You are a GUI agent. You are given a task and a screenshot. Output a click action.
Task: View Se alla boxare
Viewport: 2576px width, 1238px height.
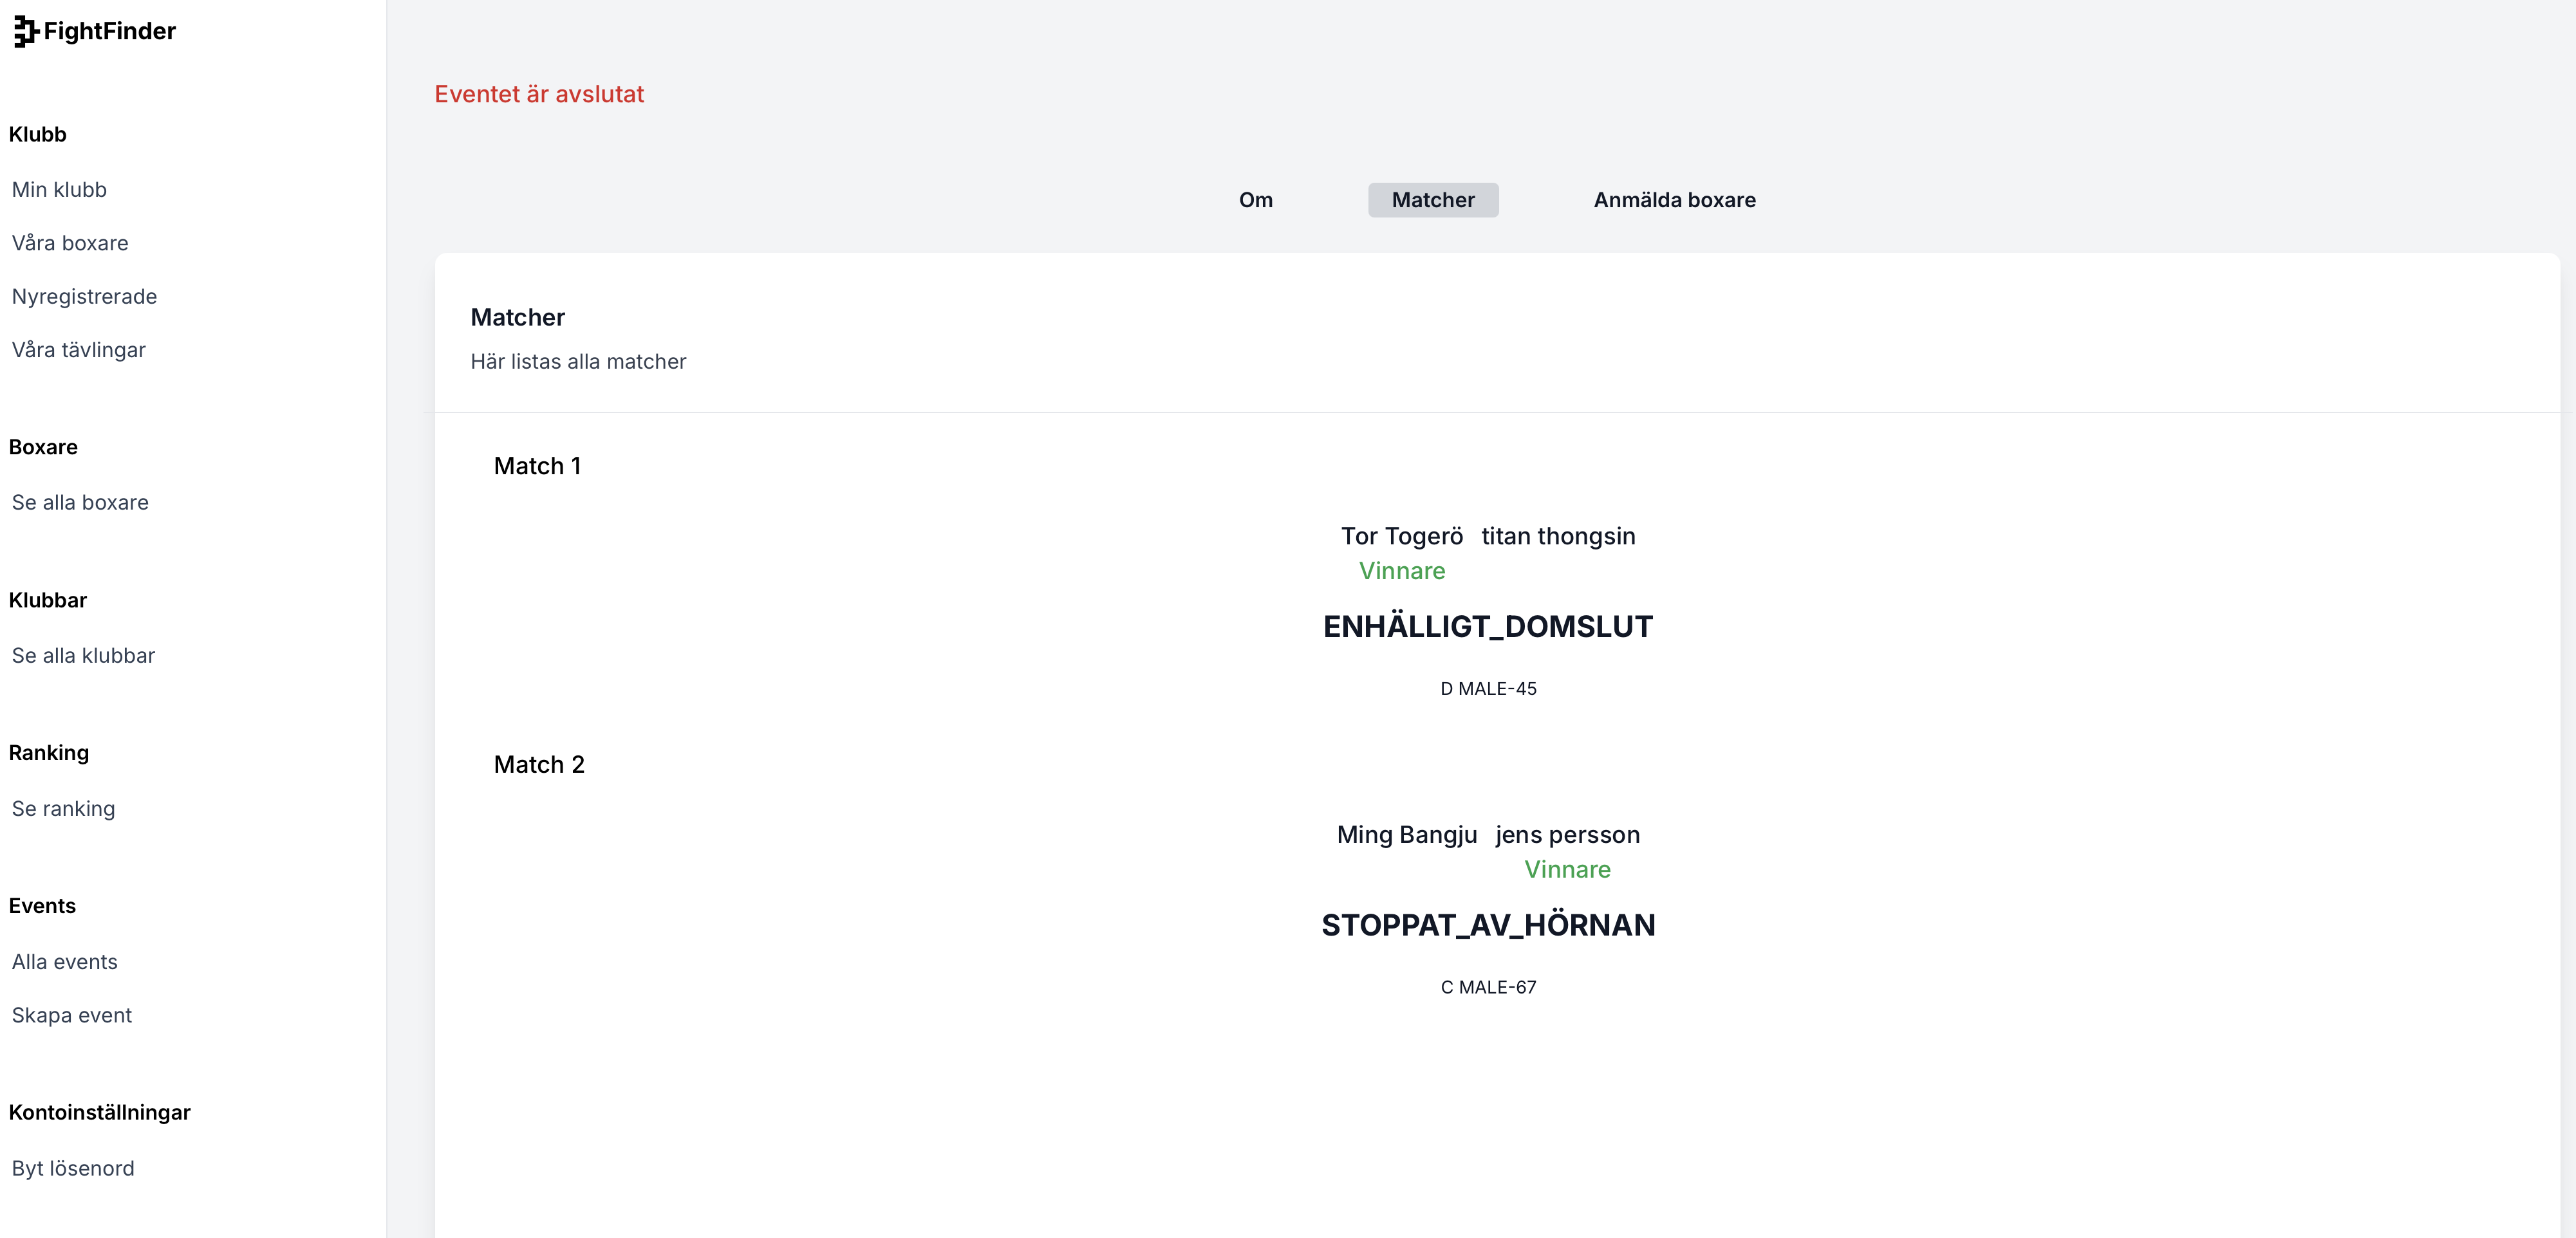point(80,503)
